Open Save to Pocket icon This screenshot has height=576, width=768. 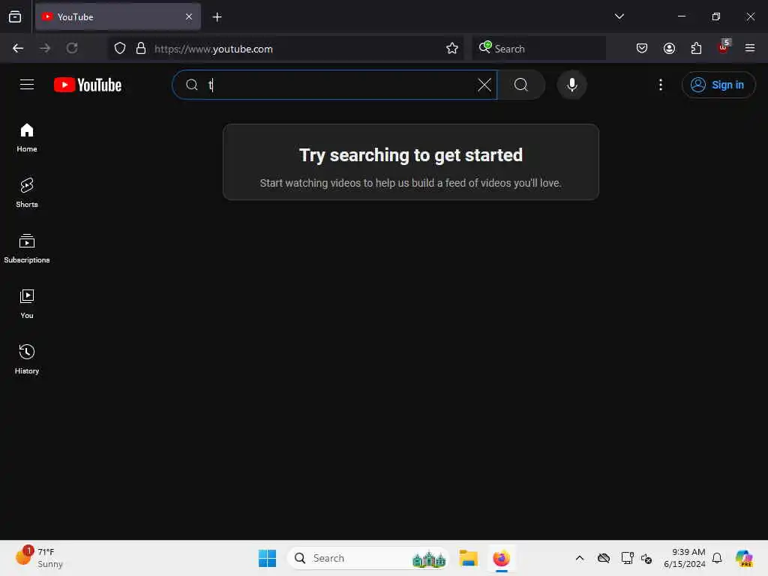(642, 48)
